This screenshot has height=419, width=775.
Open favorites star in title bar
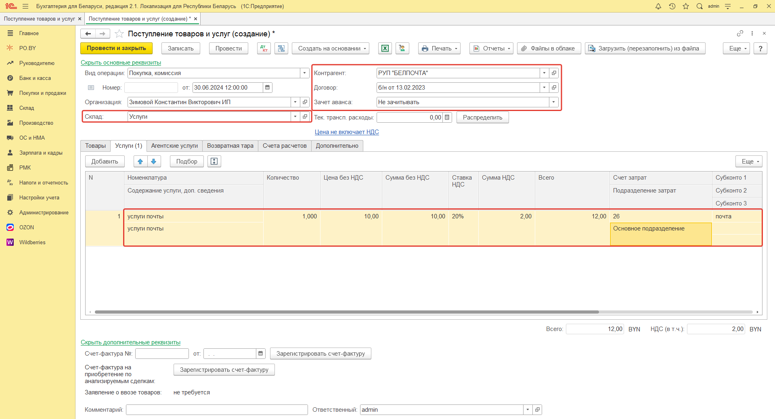tap(686, 6)
